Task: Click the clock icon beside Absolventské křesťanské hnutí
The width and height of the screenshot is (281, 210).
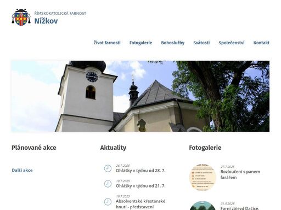Action: (x=108, y=202)
